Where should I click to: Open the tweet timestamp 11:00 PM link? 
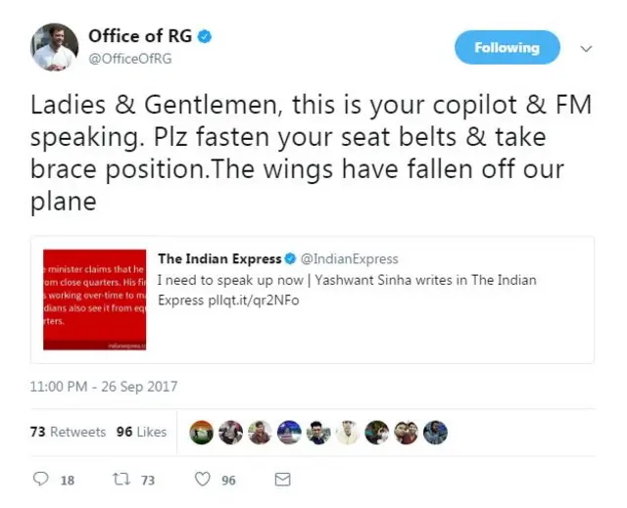104,387
